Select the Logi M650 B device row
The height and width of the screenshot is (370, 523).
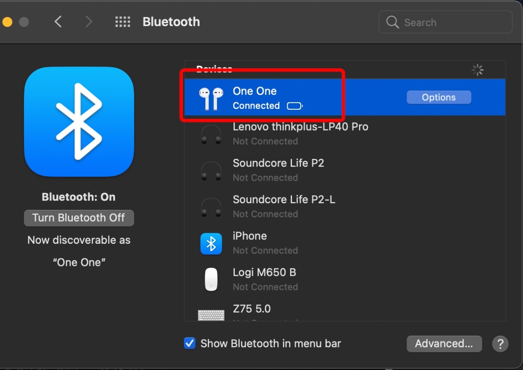[x=345, y=279]
